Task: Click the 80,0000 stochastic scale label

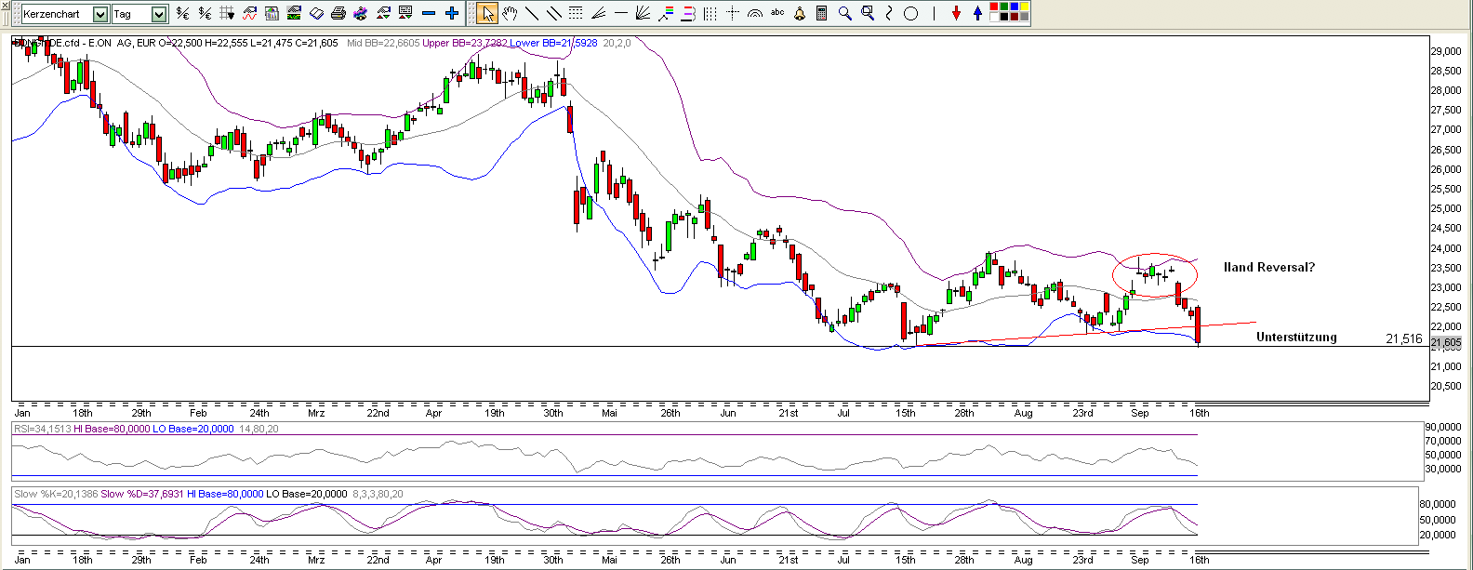Action: pos(1440,505)
